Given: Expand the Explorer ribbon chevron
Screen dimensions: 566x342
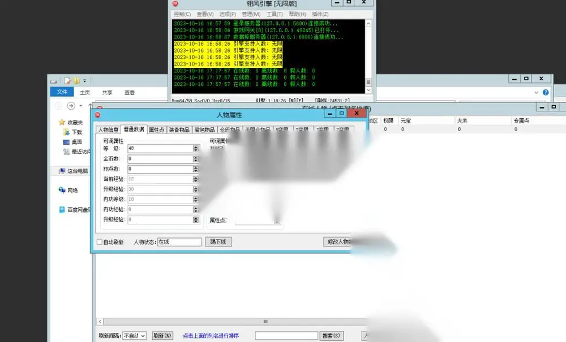Looking at the screenshot, I should [537, 92].
